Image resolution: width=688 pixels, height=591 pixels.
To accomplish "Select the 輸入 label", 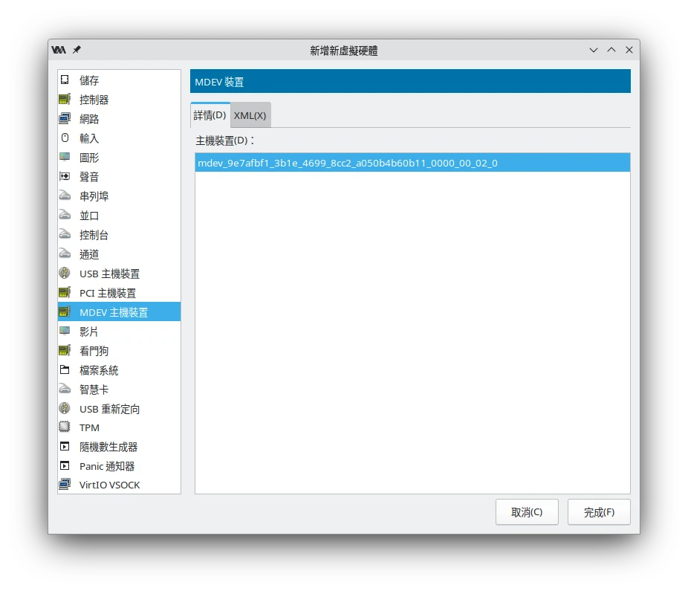I will coord(89,138).
